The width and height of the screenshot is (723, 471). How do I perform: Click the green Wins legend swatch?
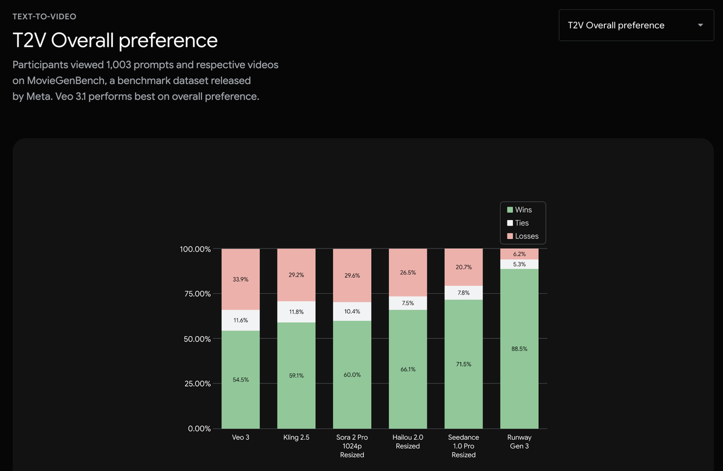(509, 210)
